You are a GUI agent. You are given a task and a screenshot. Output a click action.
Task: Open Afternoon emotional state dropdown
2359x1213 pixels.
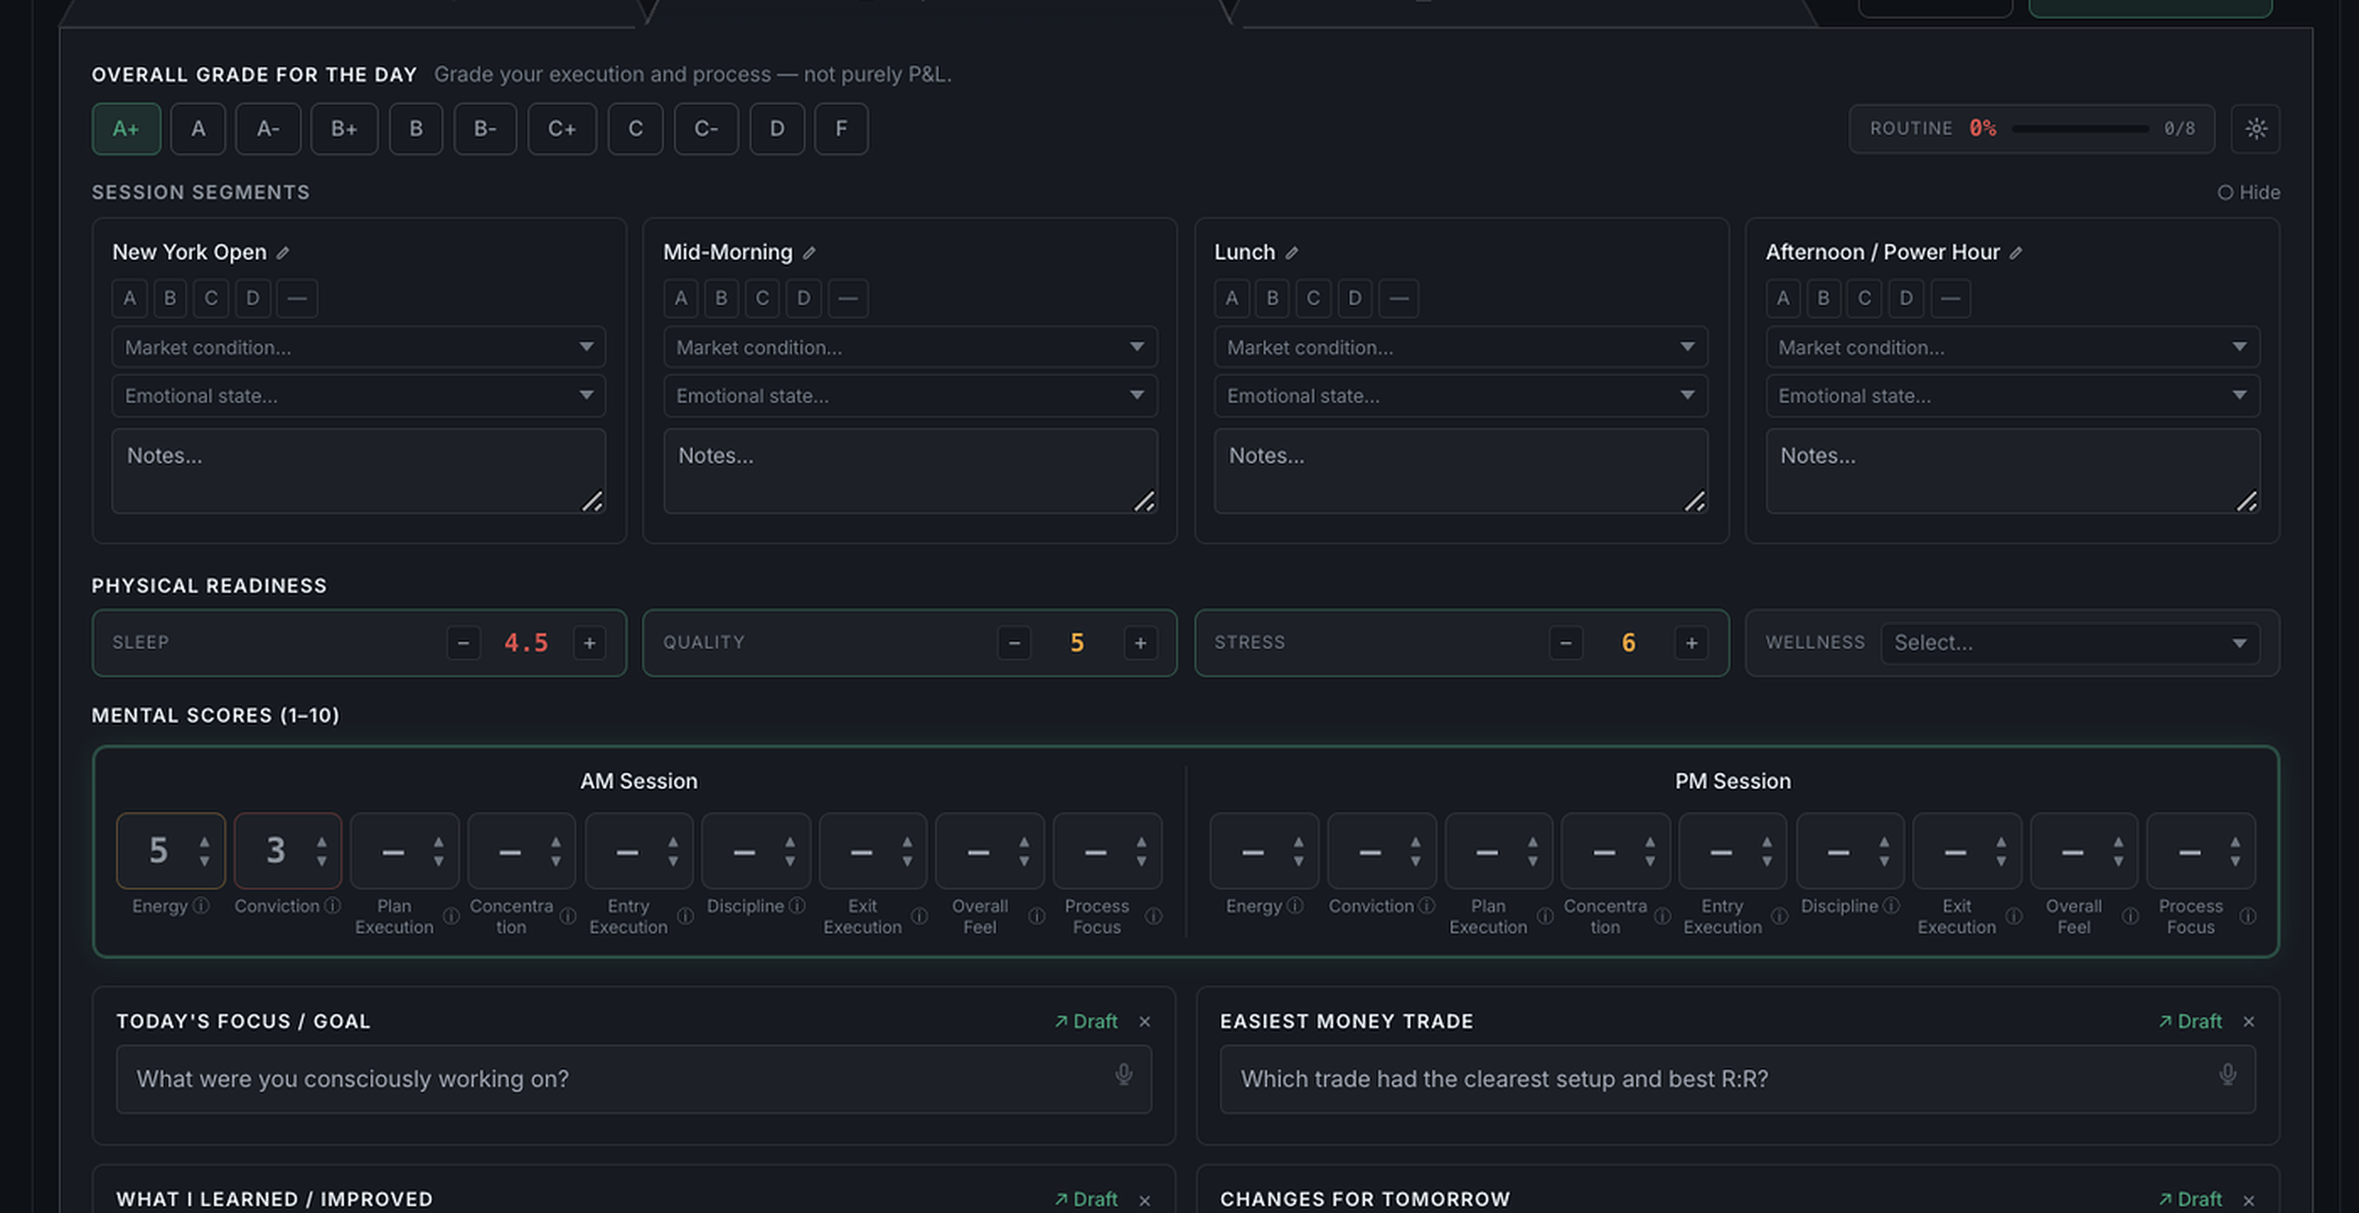coord(2013,395)
